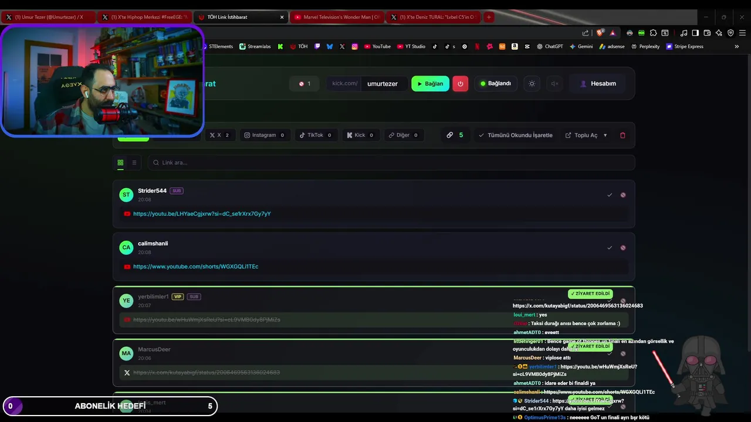Open the Brave VPN shield icon
The image size is (751, 422).
tap(730, 33)
